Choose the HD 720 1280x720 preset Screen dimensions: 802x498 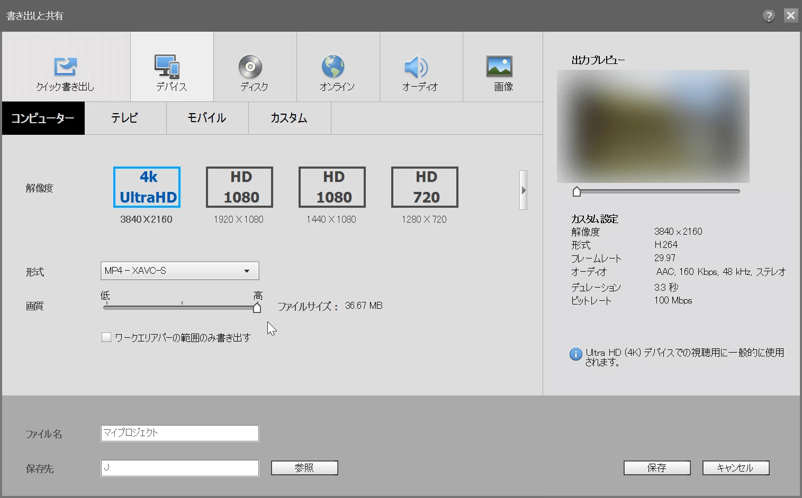click(425, 187)
